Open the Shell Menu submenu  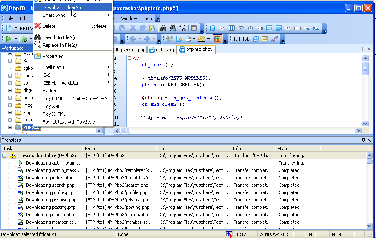tap(73, 67)
